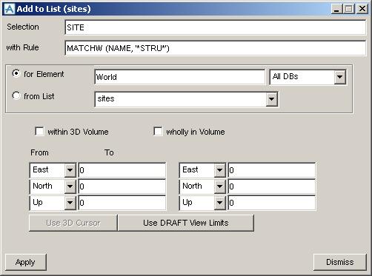Click the 'with Rule' MATCHW field
Screen dimensions: 372x276
click(x=215, y=48)
